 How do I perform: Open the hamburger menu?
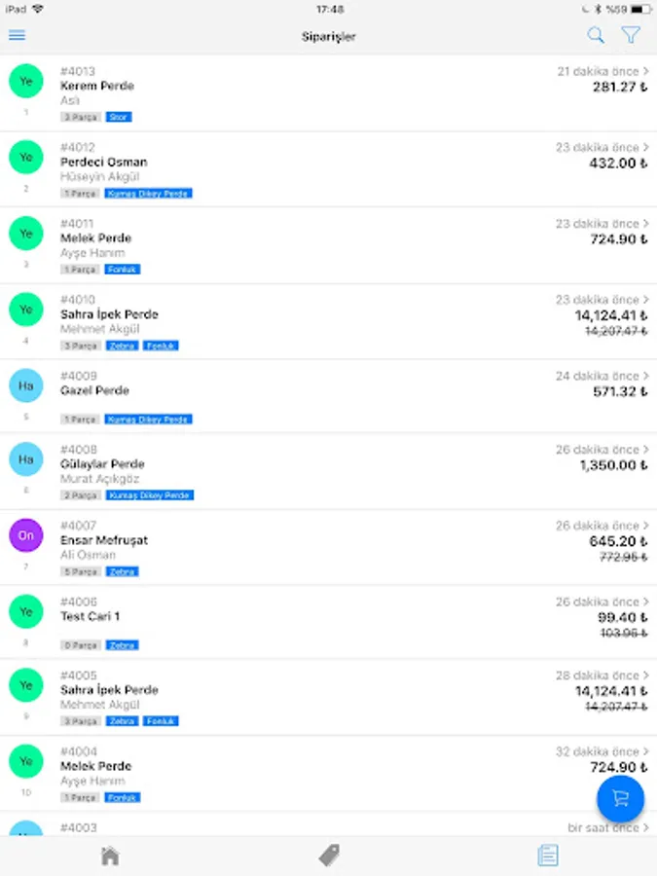18,36
